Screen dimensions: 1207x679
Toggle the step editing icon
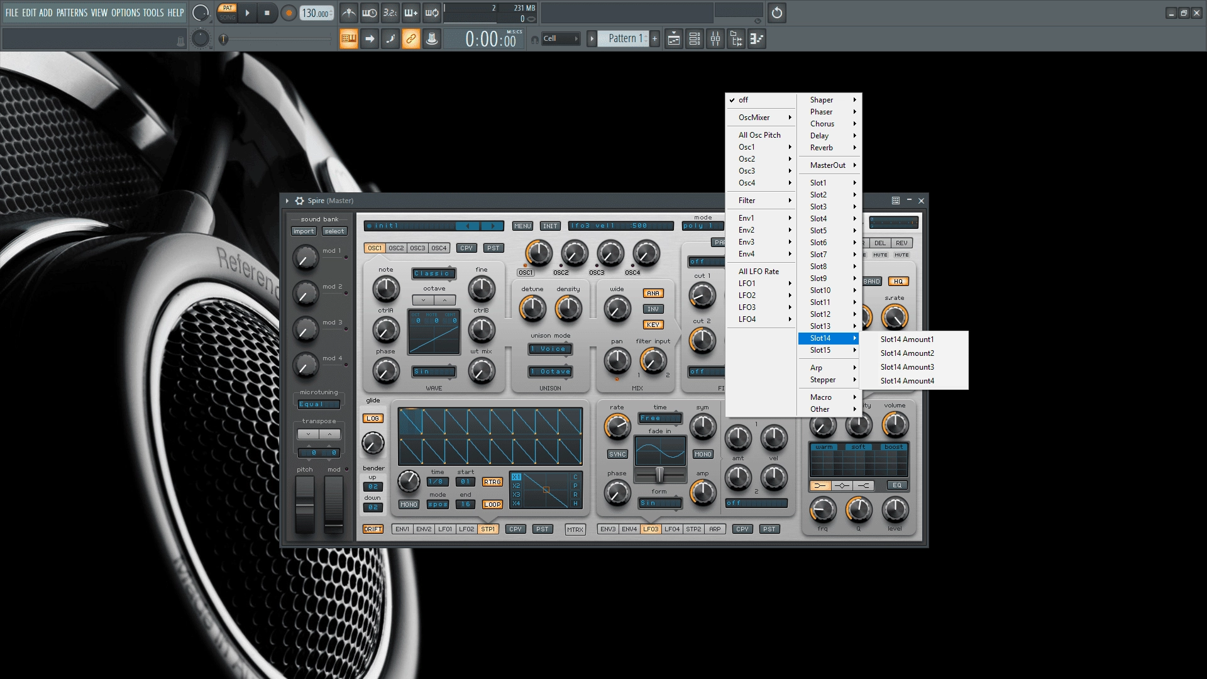(x=390, y=39)
